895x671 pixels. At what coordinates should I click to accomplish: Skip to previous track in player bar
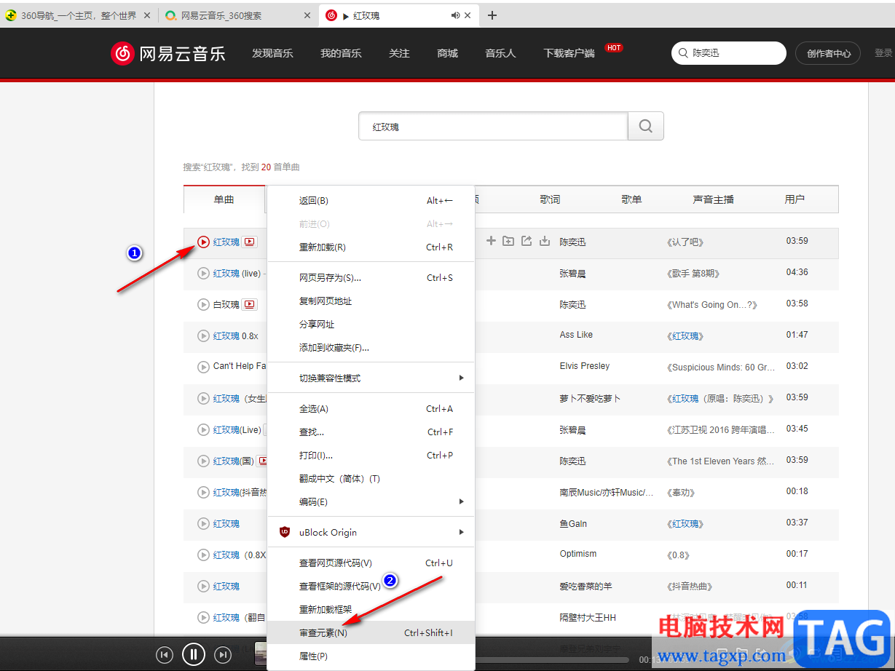(165, 655)
